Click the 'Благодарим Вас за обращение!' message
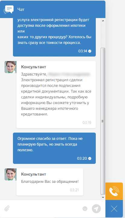Screen dimensions: 125x218 (x=50, y=182)
